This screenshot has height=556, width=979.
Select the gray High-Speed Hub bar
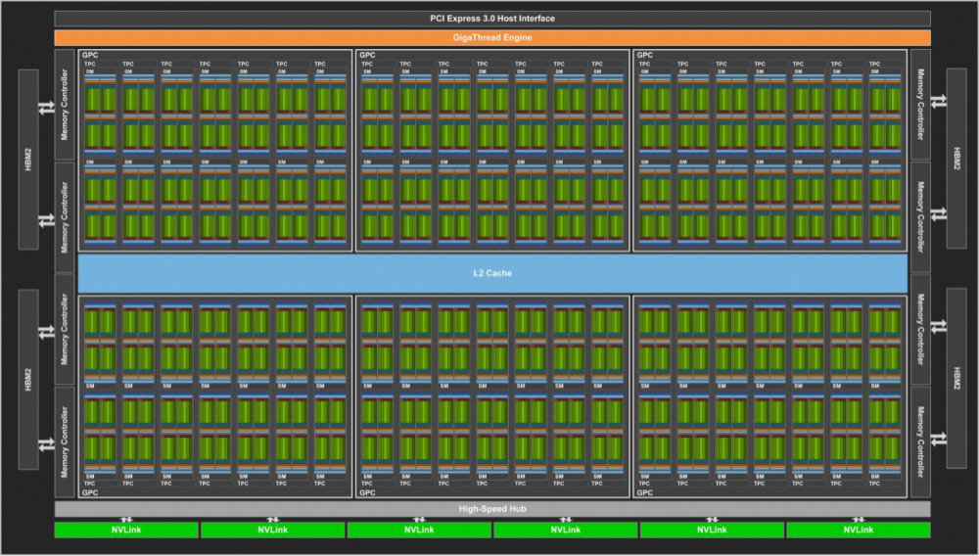492,509
